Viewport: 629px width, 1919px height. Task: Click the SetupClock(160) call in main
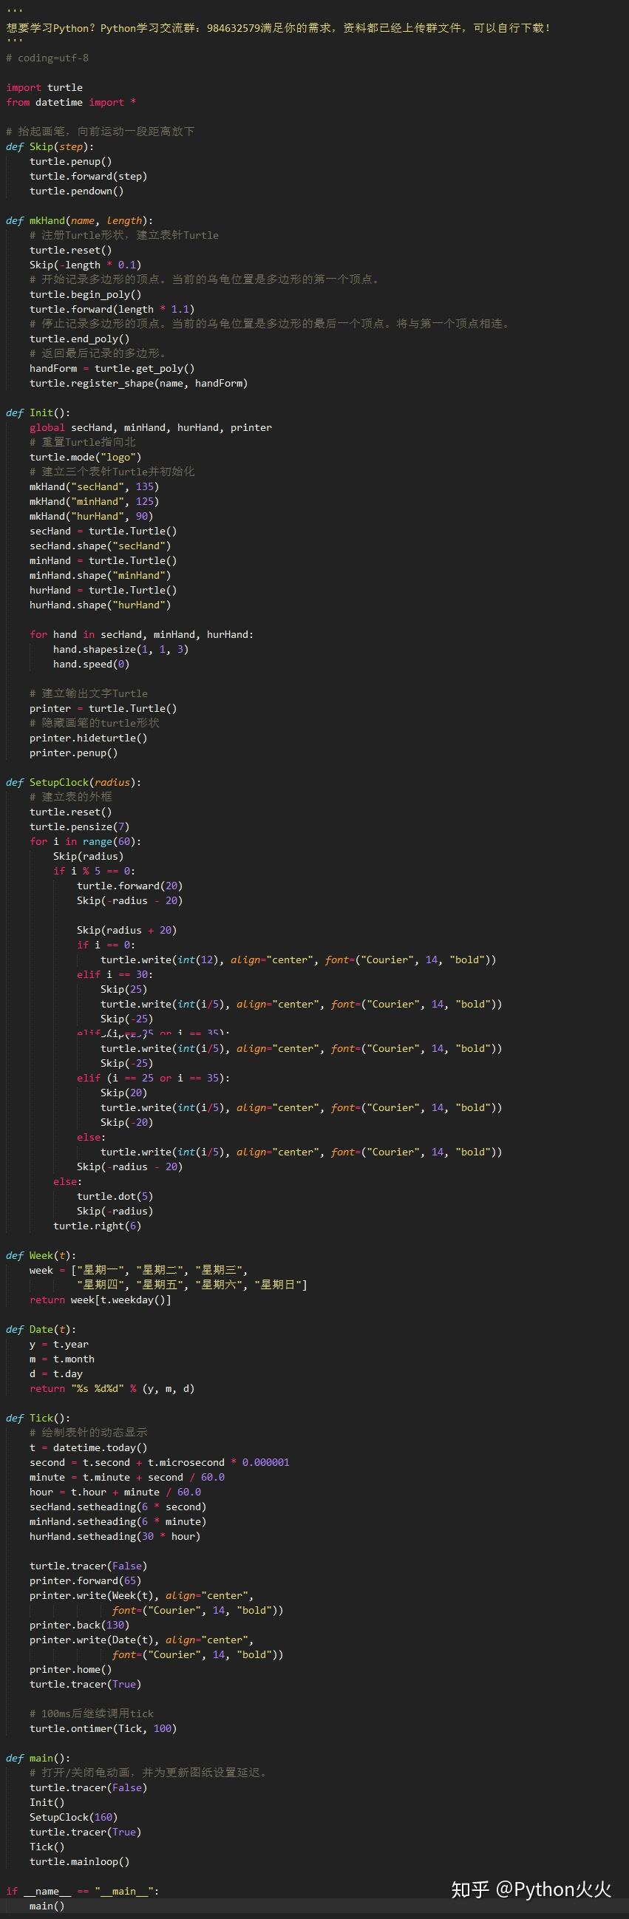[x=73, y=1817]
